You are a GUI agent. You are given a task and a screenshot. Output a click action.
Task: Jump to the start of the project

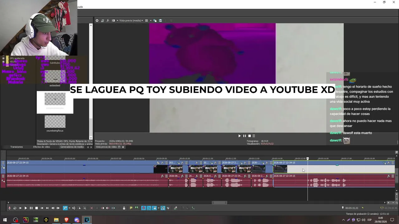pyautogui.click(x=42, y=208)
